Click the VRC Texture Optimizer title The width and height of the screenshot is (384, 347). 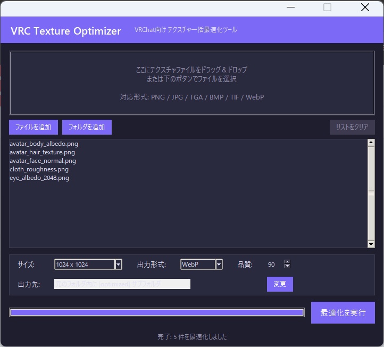click(x=65, y=31)
